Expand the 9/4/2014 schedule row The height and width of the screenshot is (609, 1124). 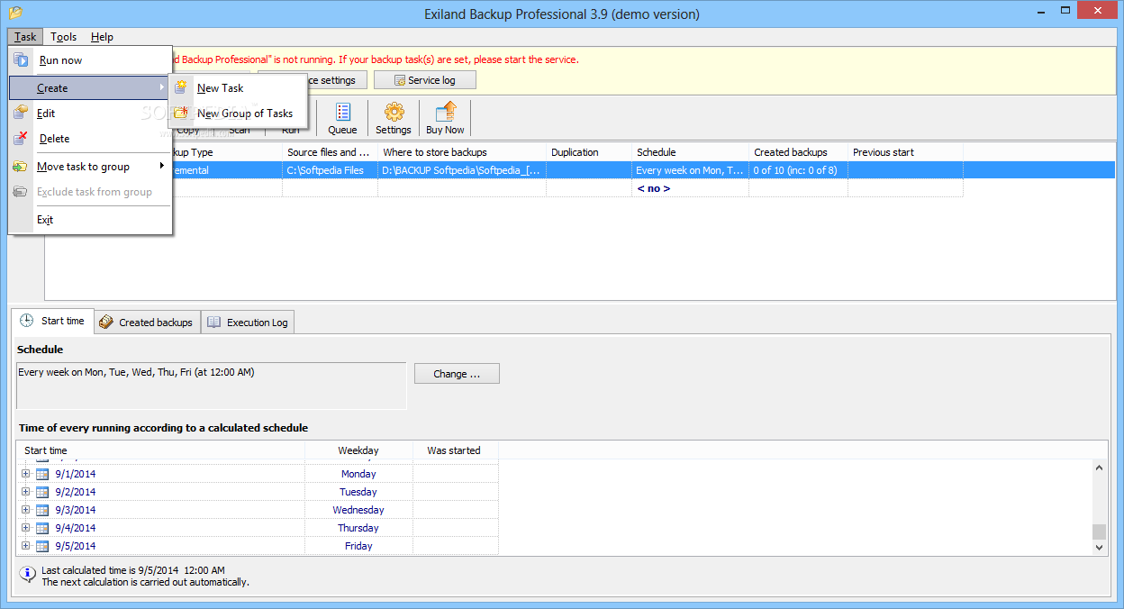[26, 528]
